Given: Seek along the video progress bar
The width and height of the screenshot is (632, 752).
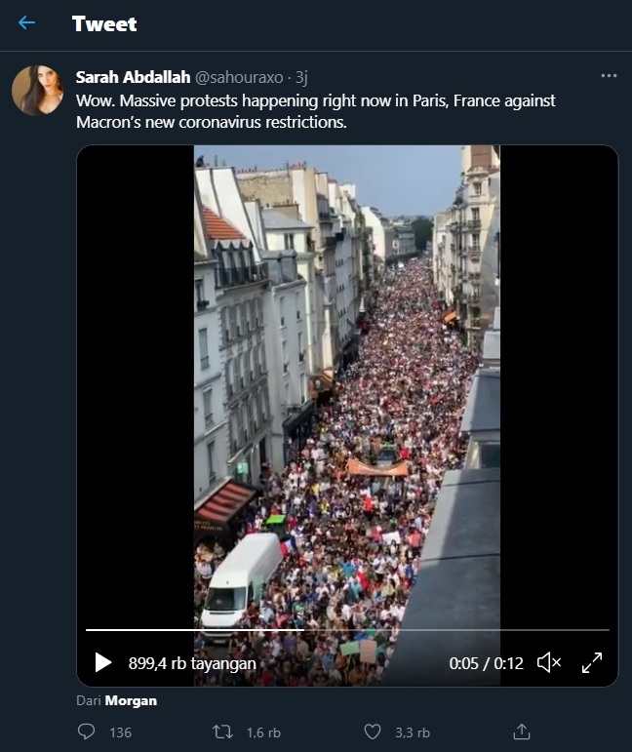Looking at the screenshot, I should pyautogui.click(x=347, y=630).
